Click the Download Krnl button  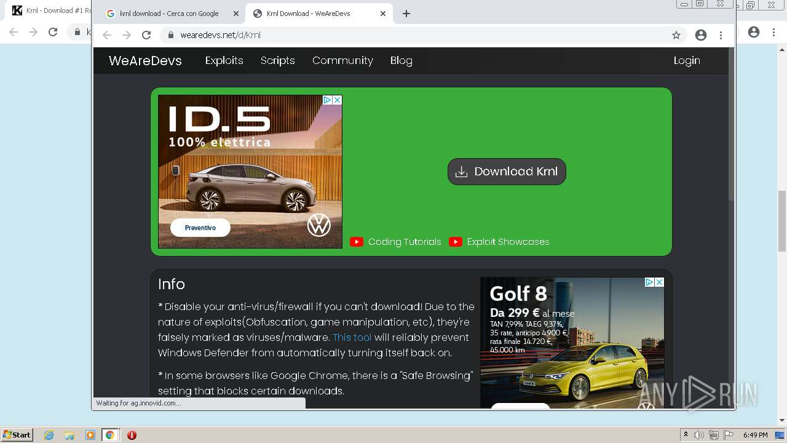click(507, 172)
